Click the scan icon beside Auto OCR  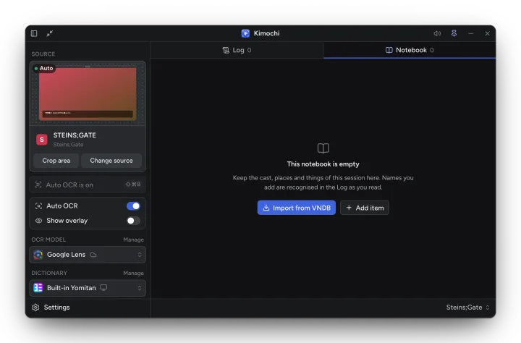tap(38, 206)
